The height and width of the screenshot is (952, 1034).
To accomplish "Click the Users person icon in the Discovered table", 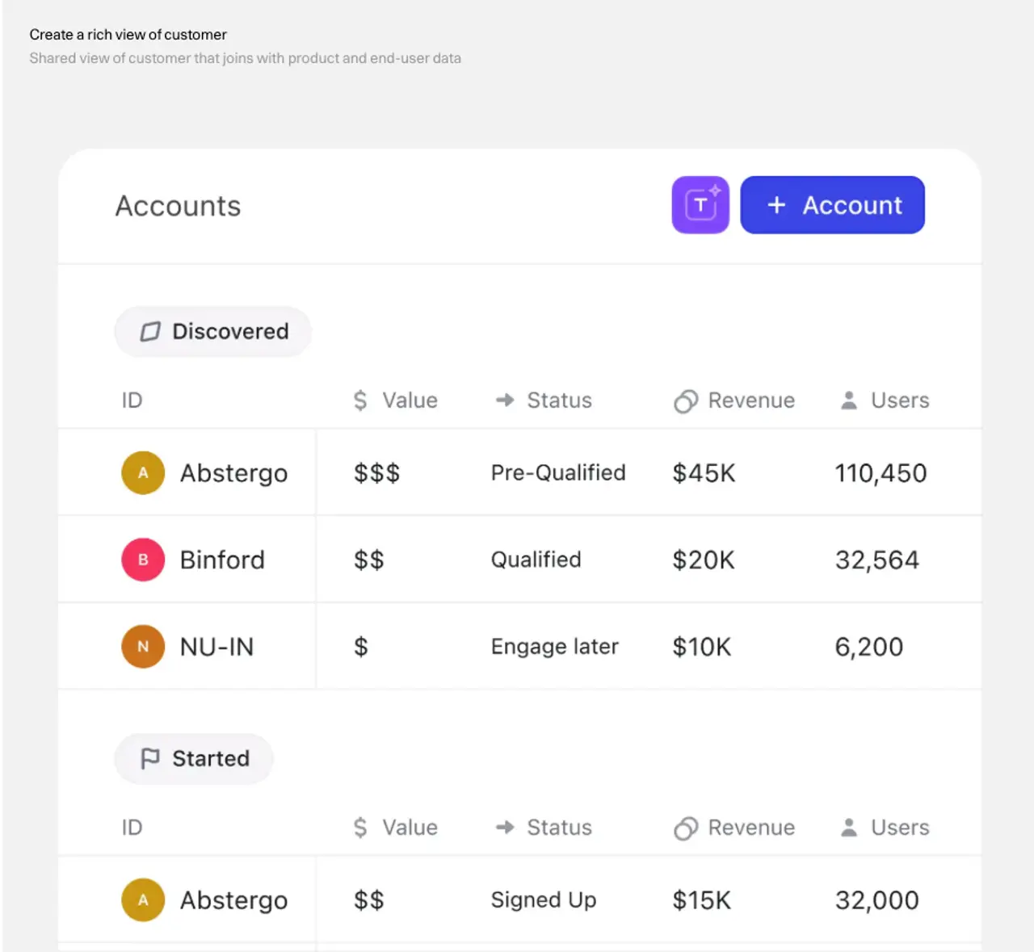I will coord(849,401).
